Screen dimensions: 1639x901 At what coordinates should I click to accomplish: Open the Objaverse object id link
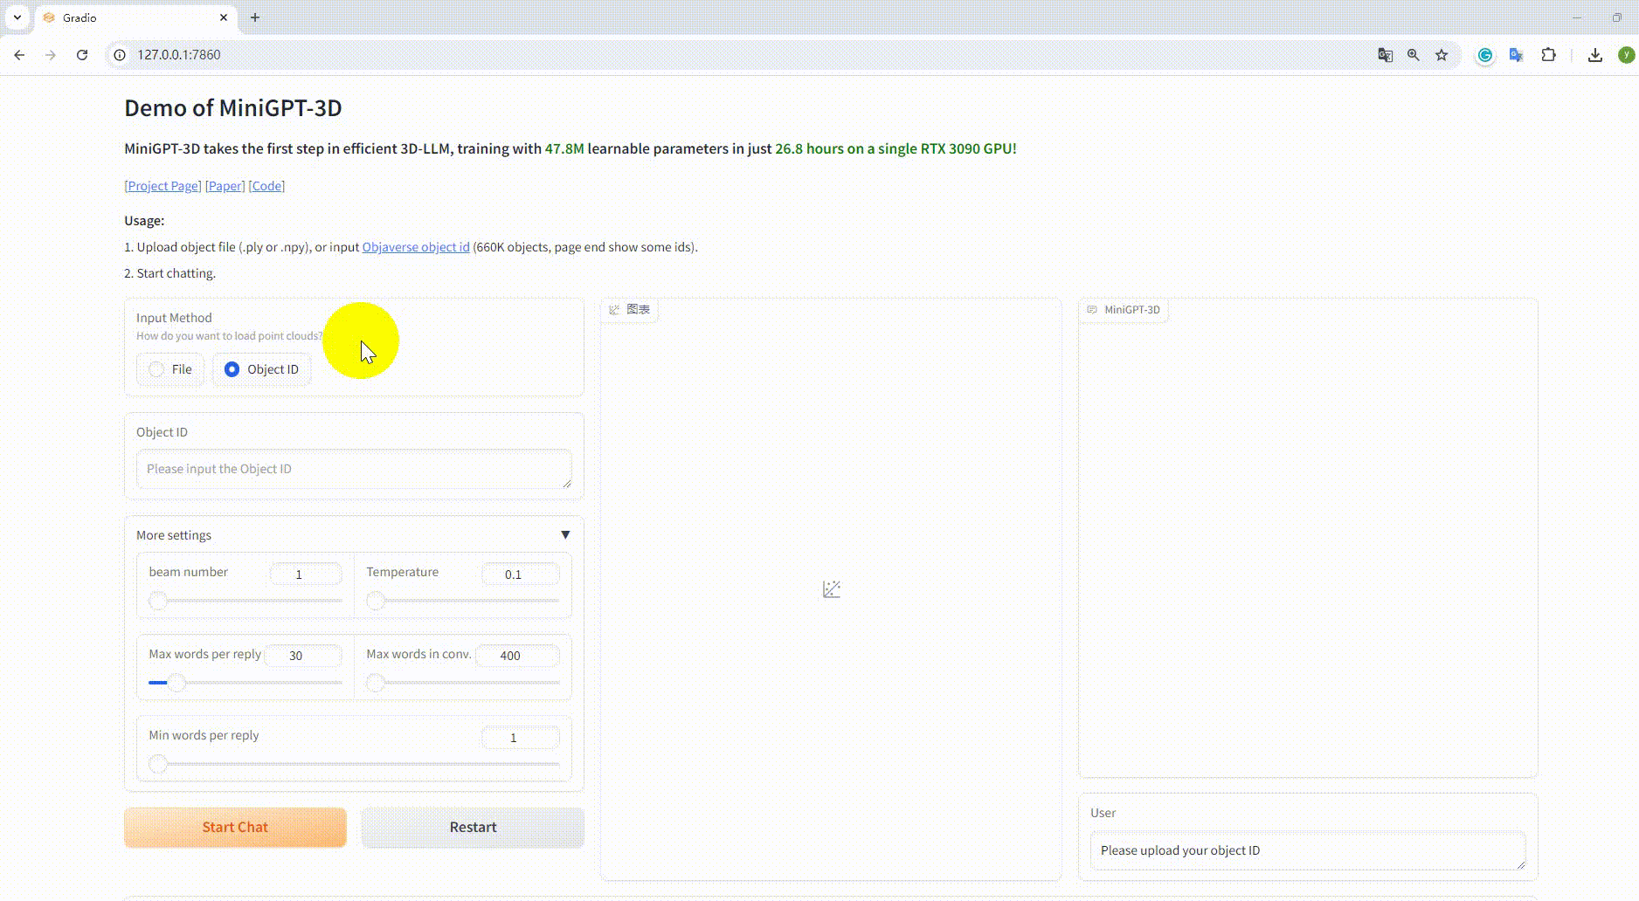416,247
